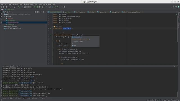Click the Git push arrow icon
Screen dimensions: 180x101
57,7
